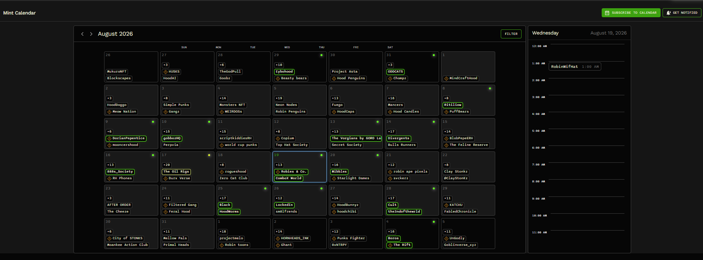Open the Zero Cat Club event
The width and height of the screenshot is (703, 260).
click(x=234, y=178)
